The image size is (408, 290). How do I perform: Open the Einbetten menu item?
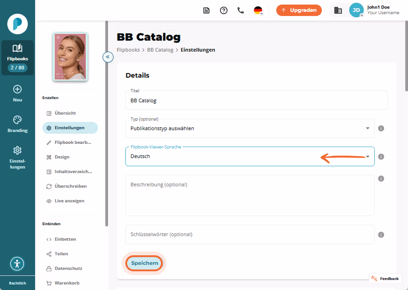tap(70, 239)
